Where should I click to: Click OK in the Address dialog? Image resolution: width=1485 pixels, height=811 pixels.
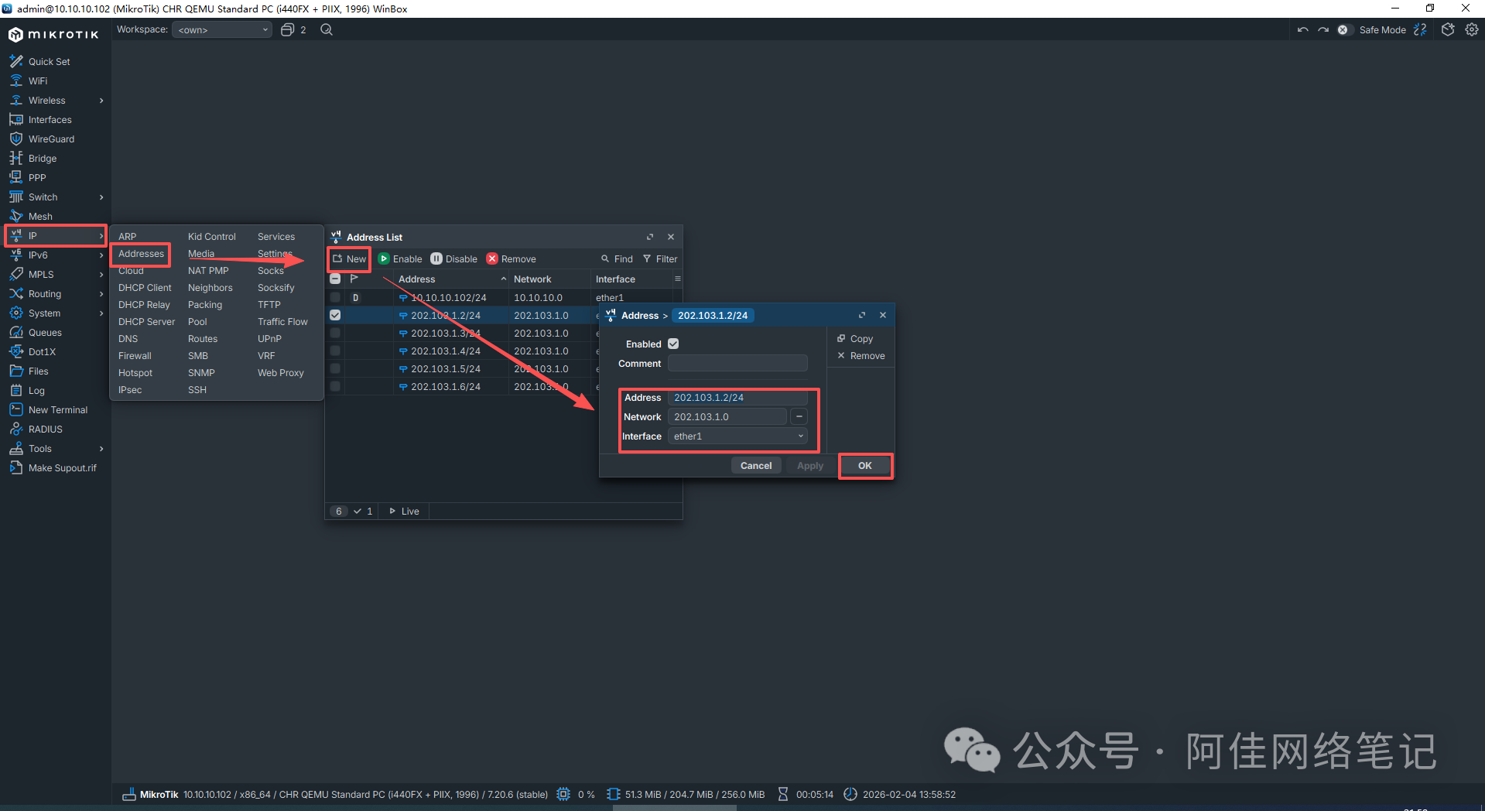click(864, 466)
